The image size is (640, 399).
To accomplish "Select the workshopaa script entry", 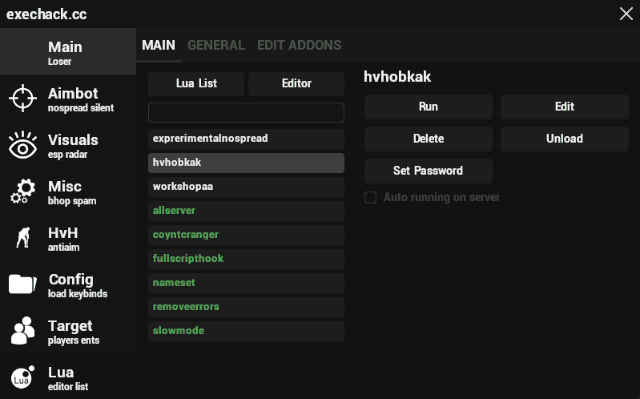I will [246, 187].
